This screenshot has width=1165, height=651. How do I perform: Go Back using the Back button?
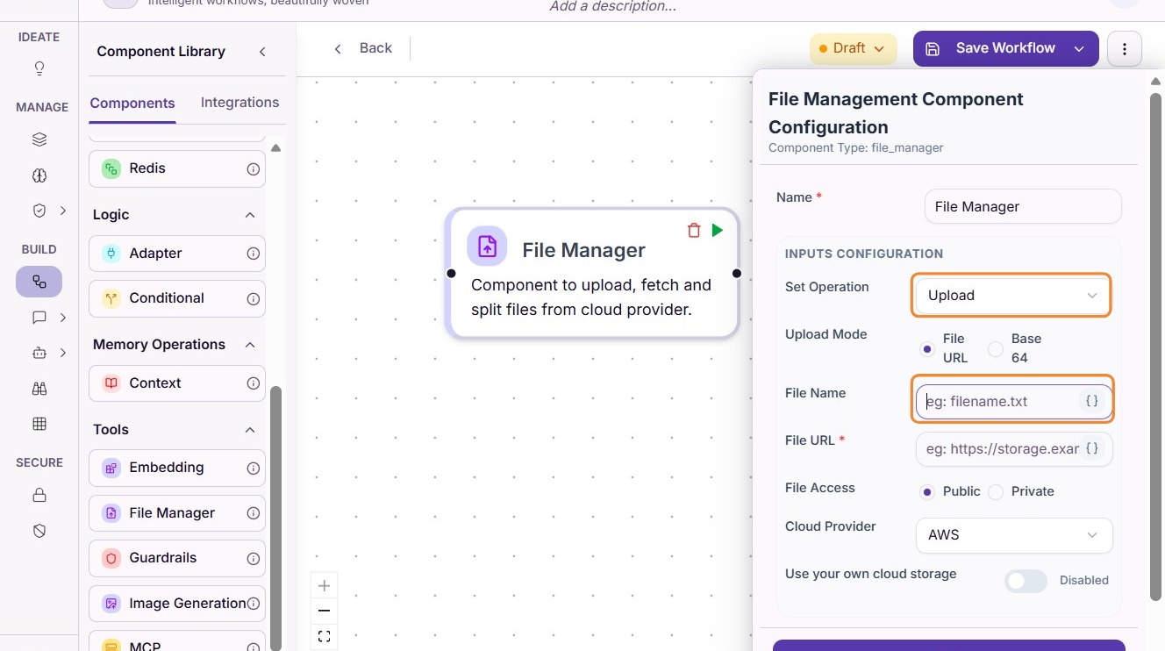[362, 48]
